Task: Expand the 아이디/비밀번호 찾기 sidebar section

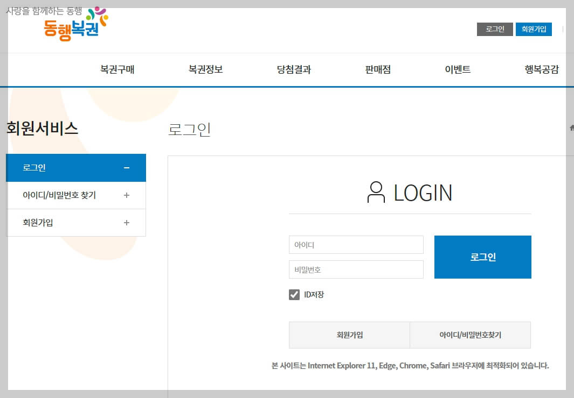Action: tap(75, 195)
